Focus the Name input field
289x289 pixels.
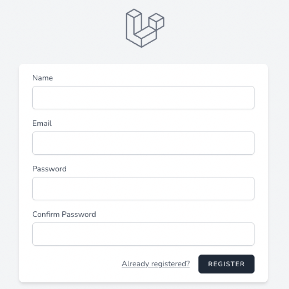coord(143,98)
